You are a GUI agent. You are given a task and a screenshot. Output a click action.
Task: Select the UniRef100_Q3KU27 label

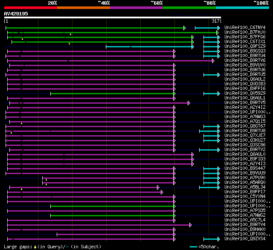point(245,140)
